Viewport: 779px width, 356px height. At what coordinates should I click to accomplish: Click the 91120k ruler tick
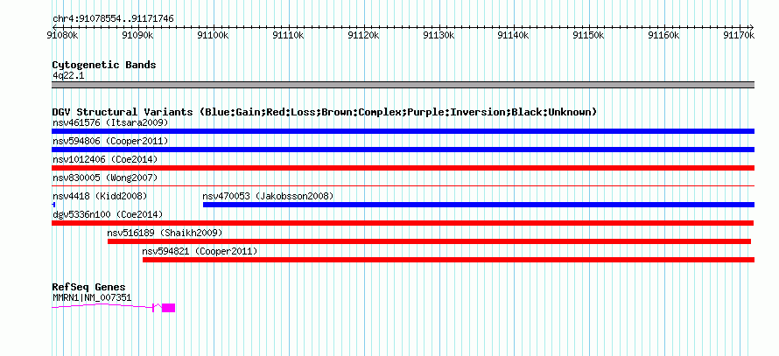point(364,35)
